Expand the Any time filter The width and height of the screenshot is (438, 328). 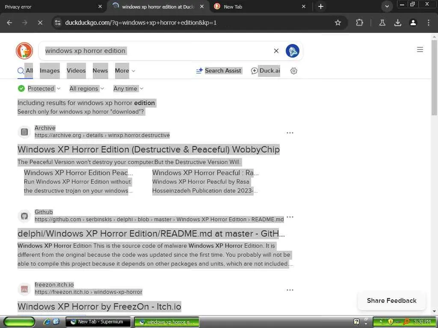click(128, 88)
